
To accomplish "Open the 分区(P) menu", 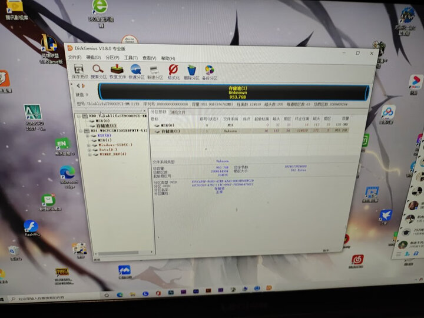I will [112, 58].
